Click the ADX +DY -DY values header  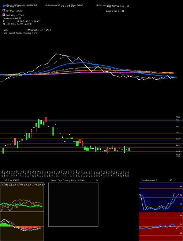22,185
